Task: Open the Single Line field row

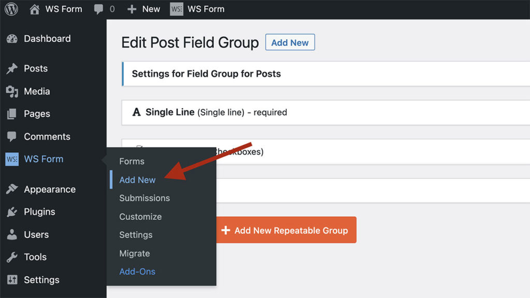Action: pos(326,112)
